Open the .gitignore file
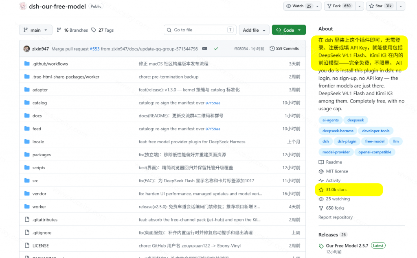 [x=42, y=233]
